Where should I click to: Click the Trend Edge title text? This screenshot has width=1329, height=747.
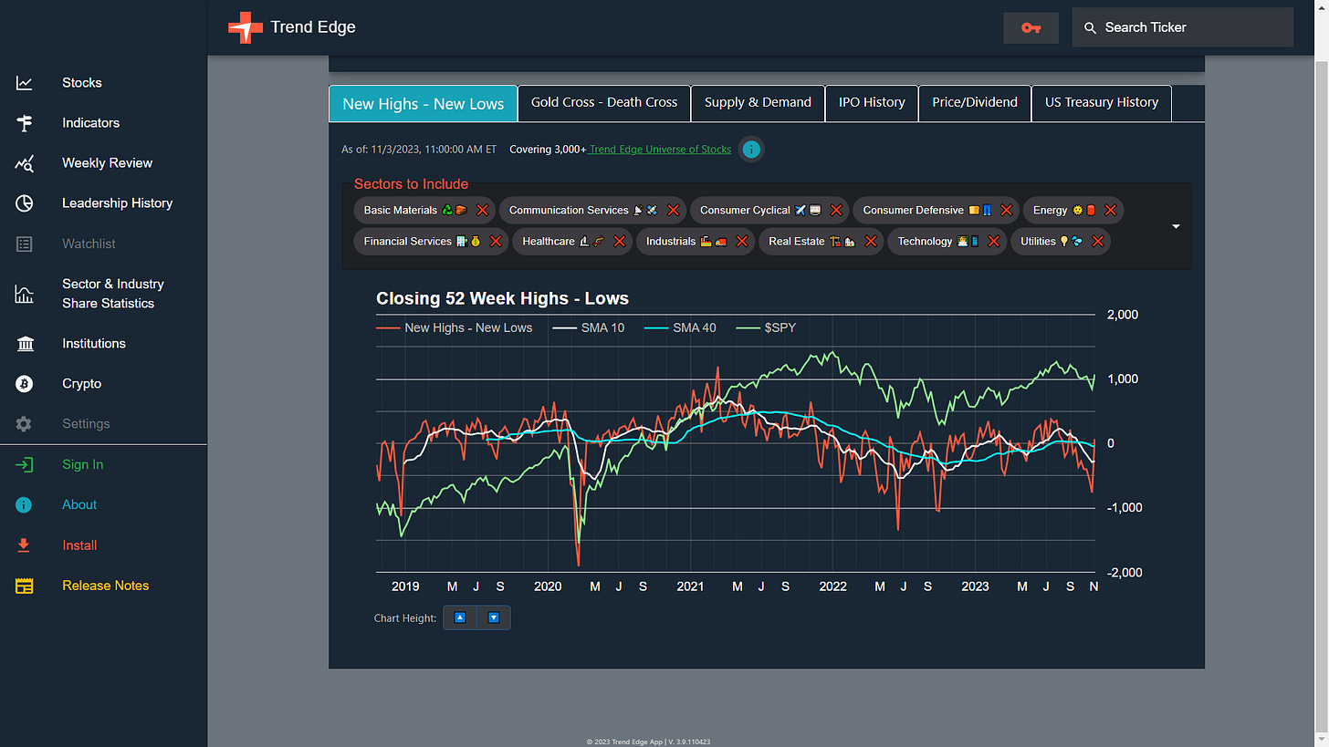(x=313, y=27)
